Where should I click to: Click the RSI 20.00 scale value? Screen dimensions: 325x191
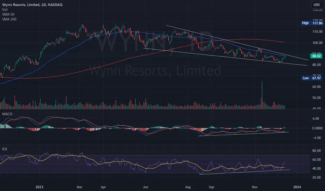317,177
